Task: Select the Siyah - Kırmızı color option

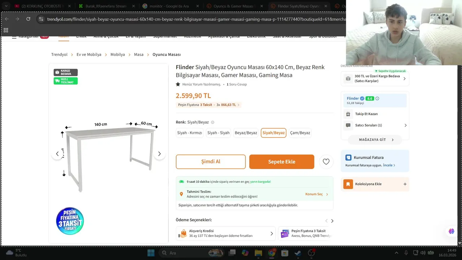Action: 189,133
